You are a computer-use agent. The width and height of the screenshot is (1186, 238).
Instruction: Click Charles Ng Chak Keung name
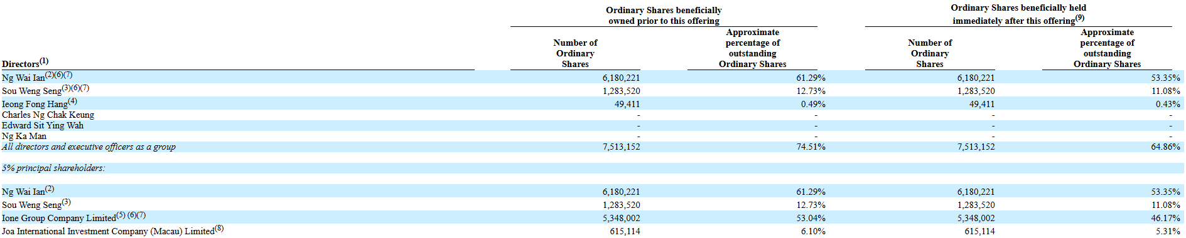click(x=48, y=115)
